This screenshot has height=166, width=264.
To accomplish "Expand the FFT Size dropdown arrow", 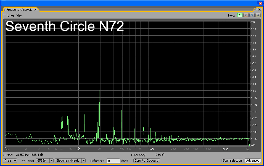I will (52, 160).
